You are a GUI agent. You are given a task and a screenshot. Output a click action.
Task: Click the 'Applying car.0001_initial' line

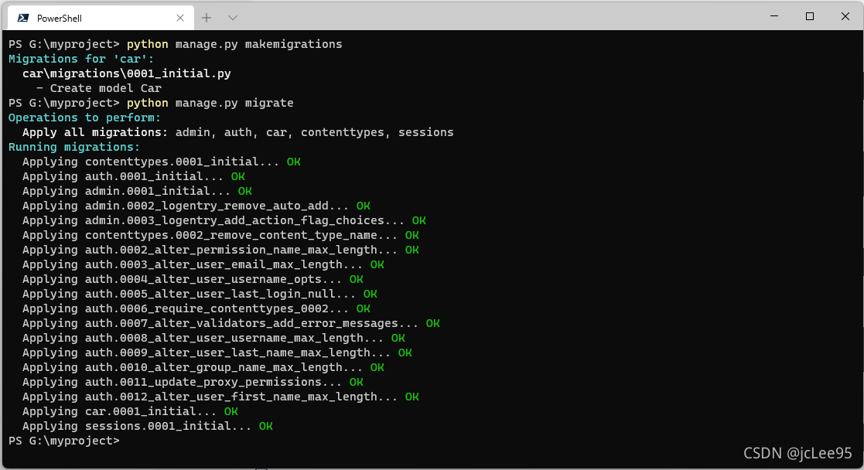point(130,411)
